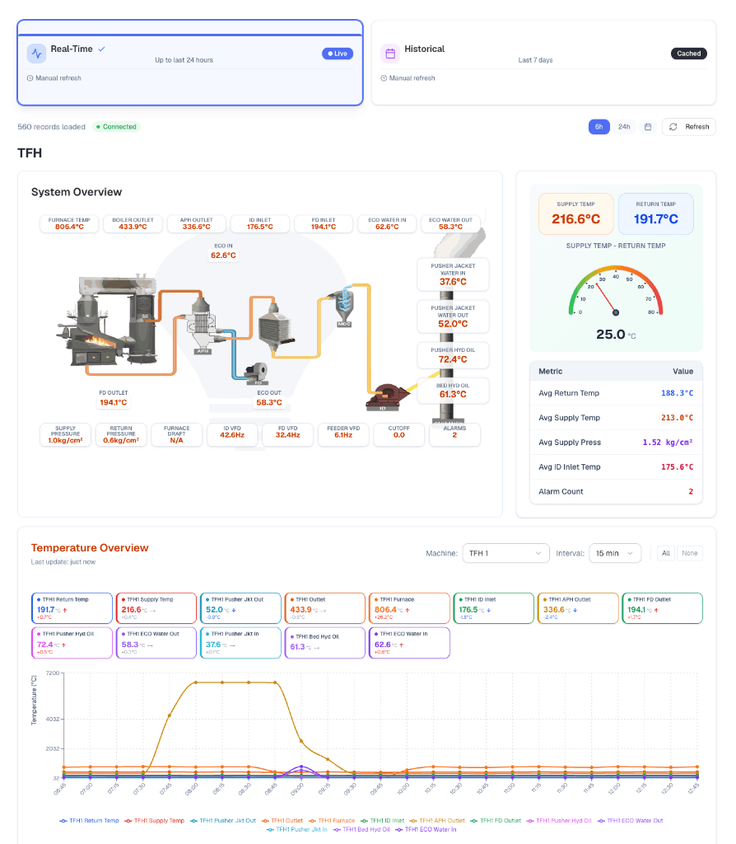
Task: Click the Real-Time pulse icon
Action: [x=36, y=54]
